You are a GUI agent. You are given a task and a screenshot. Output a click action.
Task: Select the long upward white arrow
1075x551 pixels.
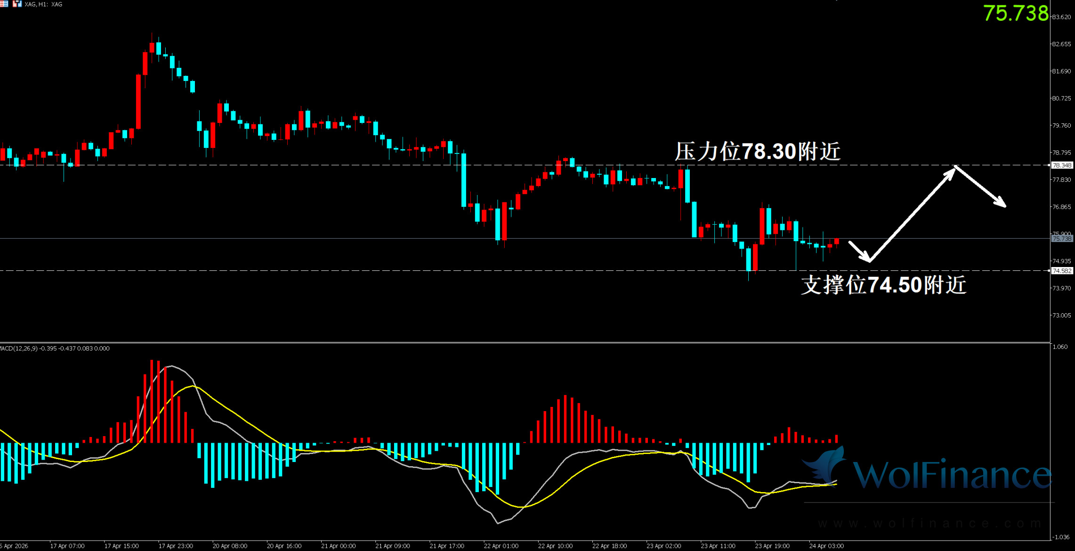tap(911, 215)
